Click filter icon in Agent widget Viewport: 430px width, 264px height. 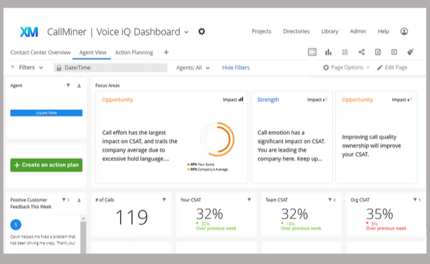click(x=68, y=85)
